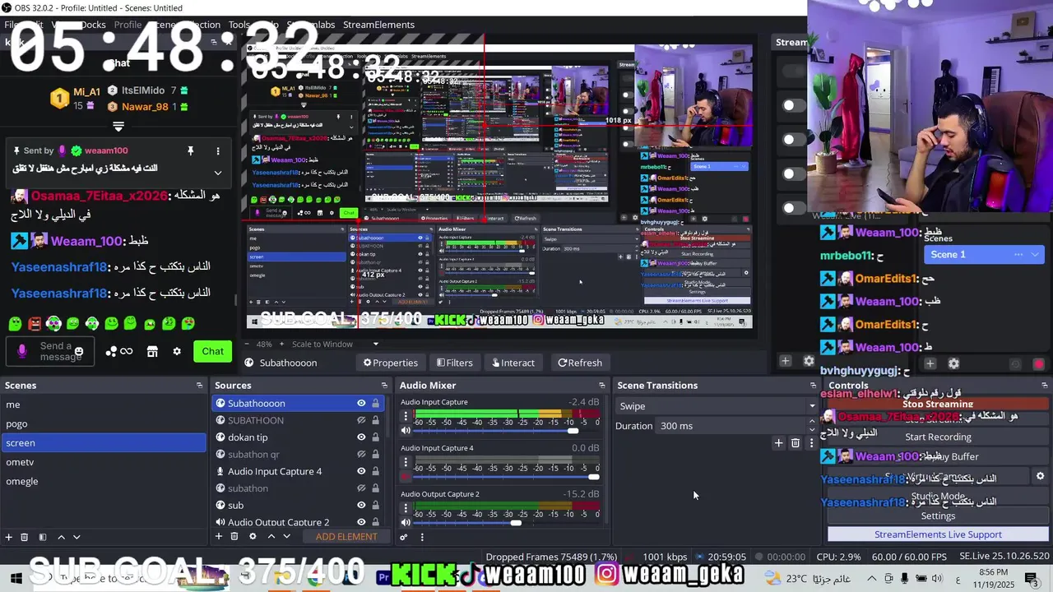1053x592 pixels.
Task: Unlock the dokan tip source
Action: (x=375, y=437)
